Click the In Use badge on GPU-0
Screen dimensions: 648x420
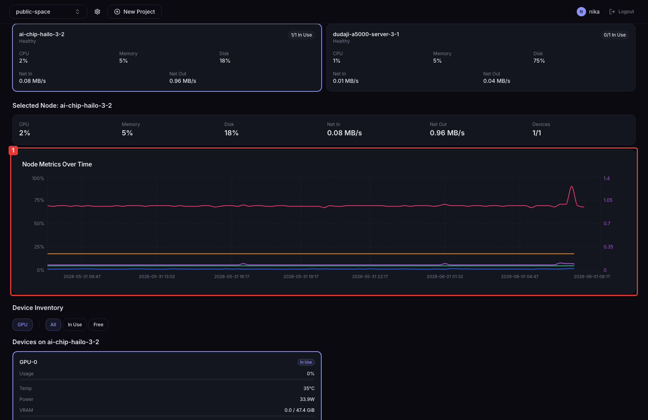pyautogui.click(x=306, y=362)
